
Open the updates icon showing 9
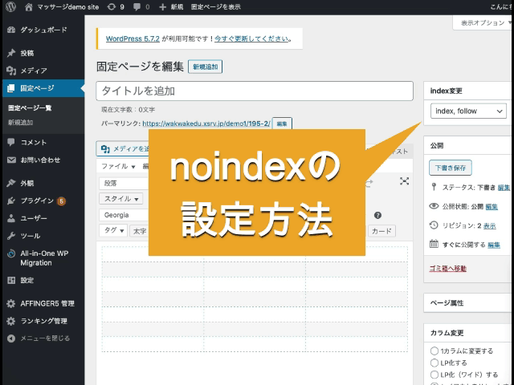(x=116, y=6)
